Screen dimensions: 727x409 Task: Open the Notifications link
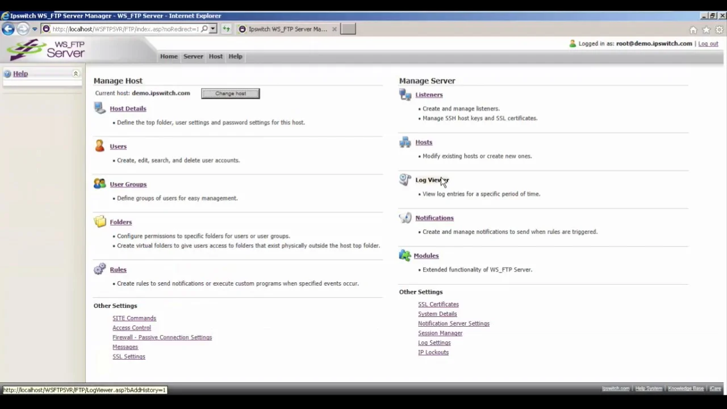pos(434,218)
